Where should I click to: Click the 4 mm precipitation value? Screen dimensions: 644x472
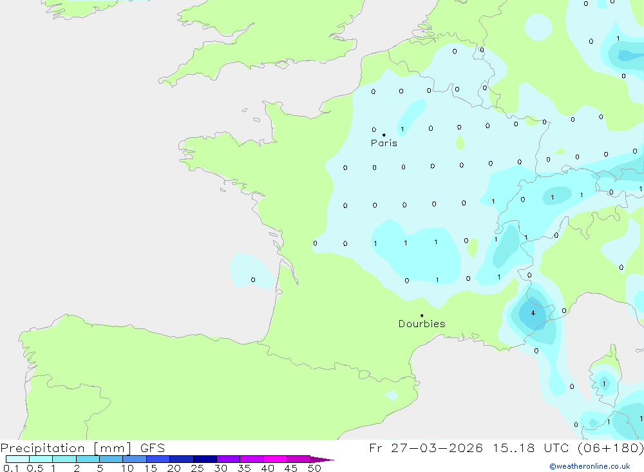533,313
